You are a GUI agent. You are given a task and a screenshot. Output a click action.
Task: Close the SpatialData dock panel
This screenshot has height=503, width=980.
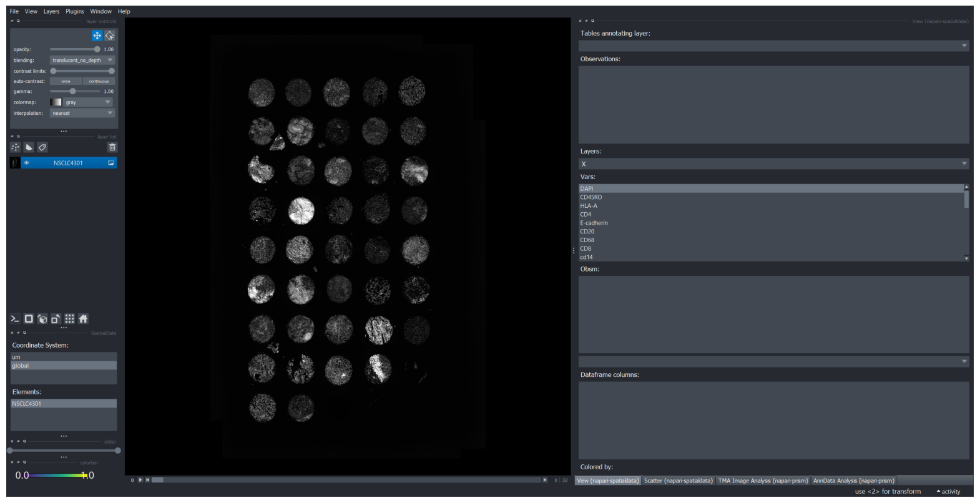click(12, 333)
